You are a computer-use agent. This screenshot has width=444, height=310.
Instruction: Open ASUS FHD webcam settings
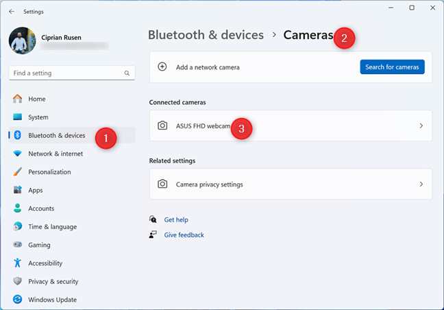[291, 126]
